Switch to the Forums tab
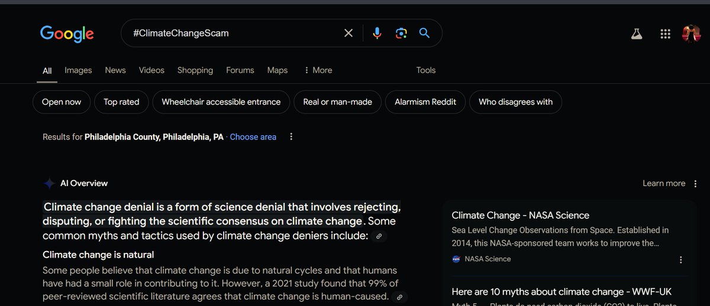This screenshot has width=710, height=306. [240, 70]
